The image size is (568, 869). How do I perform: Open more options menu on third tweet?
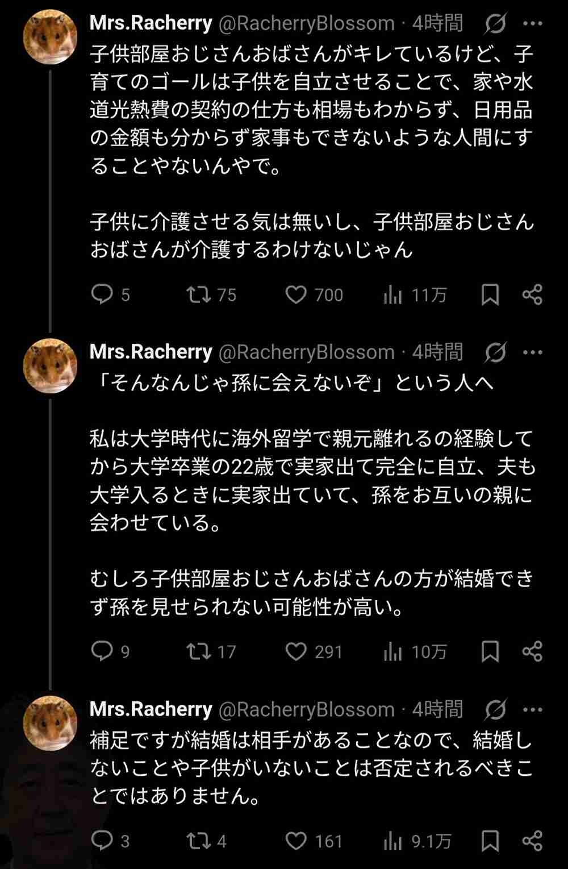(532, 709)
